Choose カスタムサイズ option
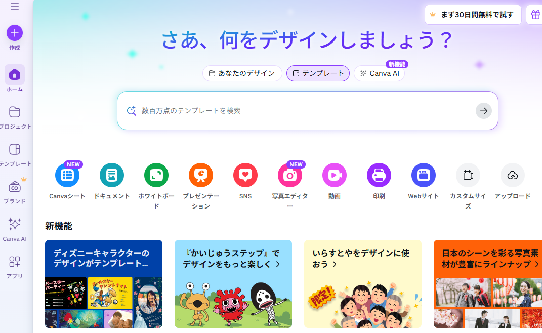This screenshot has height=333, width=542. [468, 175]
